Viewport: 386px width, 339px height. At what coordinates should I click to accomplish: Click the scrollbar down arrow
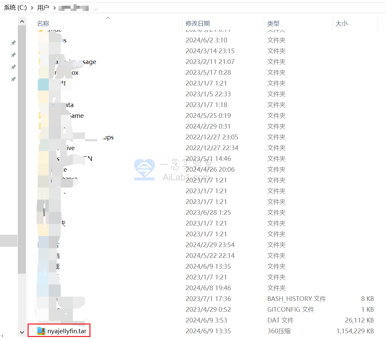[22, 332]
